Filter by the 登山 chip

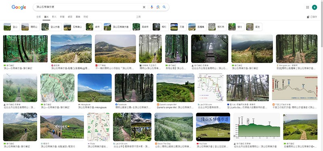[x=12, y=27]
